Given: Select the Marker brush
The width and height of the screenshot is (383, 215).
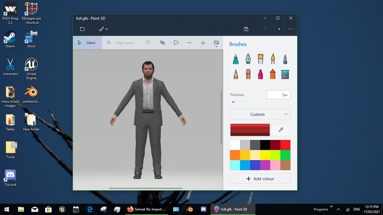Looking at the screenshot, I should click(236, 59).
